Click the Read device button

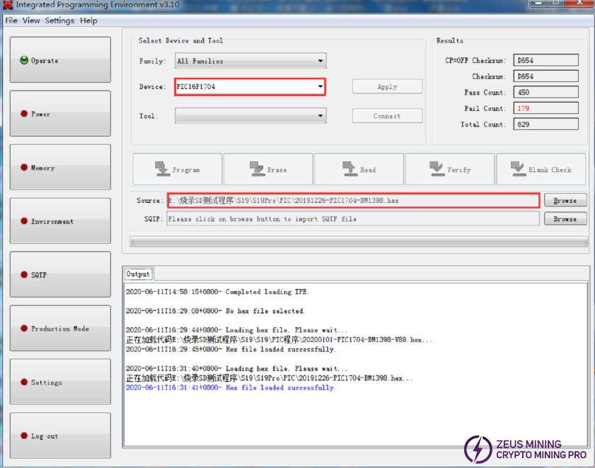coord(359,170)
